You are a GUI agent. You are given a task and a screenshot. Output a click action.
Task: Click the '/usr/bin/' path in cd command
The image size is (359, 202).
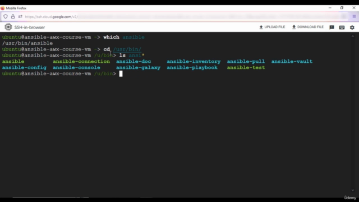tap(127, 49)
